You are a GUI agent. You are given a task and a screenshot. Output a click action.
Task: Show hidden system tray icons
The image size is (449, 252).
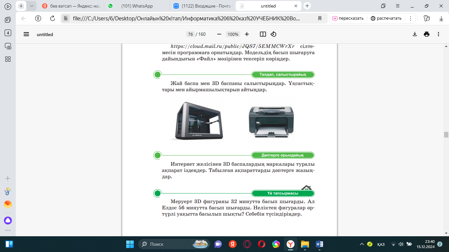362,244
